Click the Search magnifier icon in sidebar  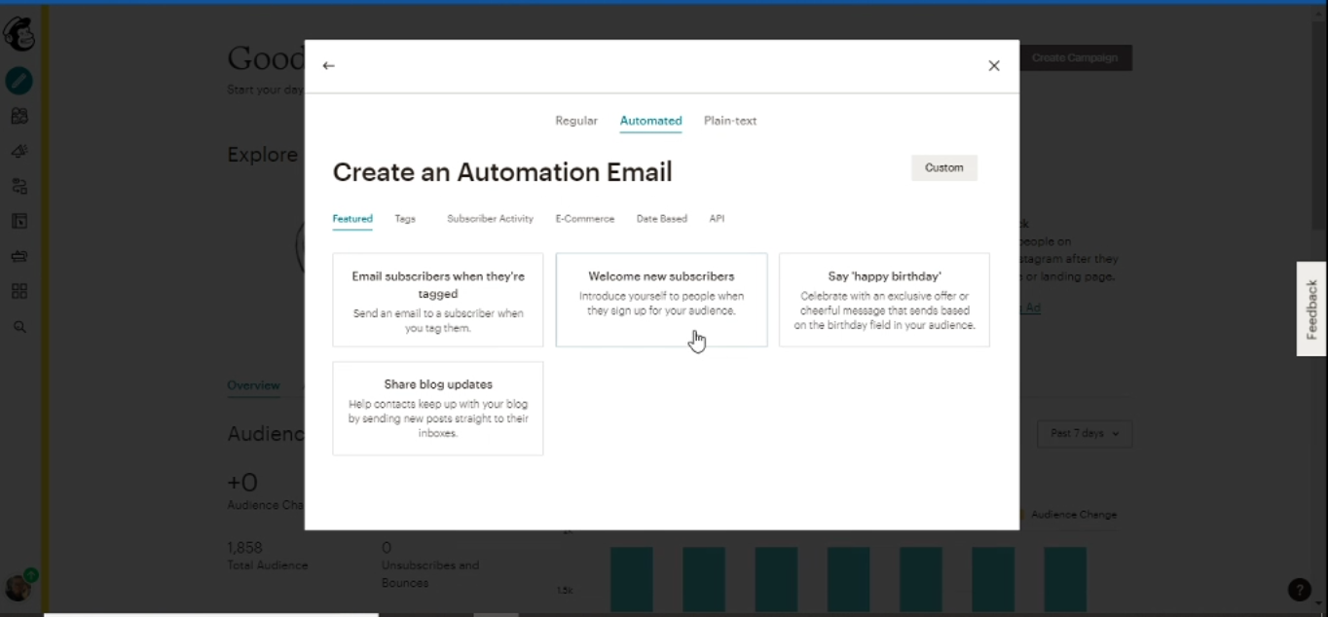[18, 327]
